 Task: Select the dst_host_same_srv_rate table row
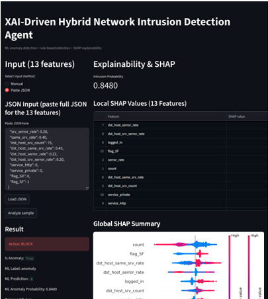point(181,177)
